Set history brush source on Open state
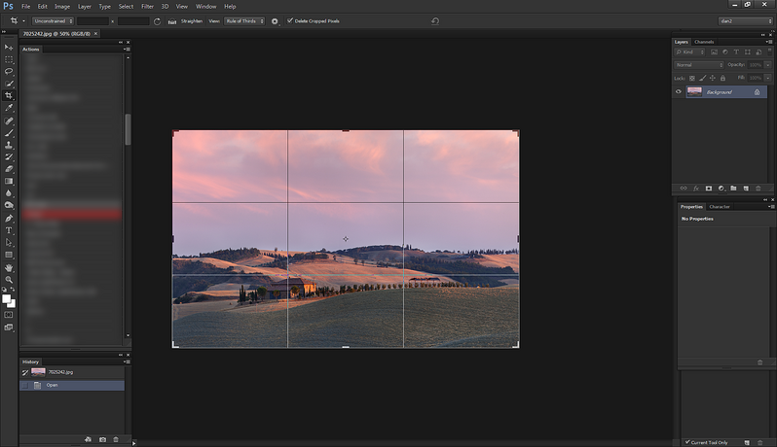777x447 pixels. 24,385
